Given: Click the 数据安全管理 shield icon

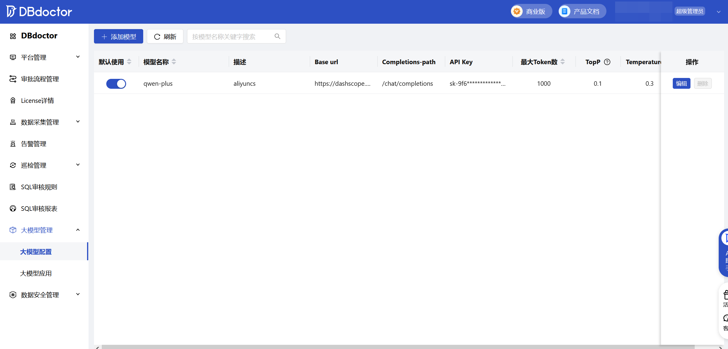Looking at the screenshot, I should coord(13,295).
